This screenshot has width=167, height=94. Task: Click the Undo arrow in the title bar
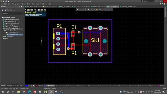point(11,1)
